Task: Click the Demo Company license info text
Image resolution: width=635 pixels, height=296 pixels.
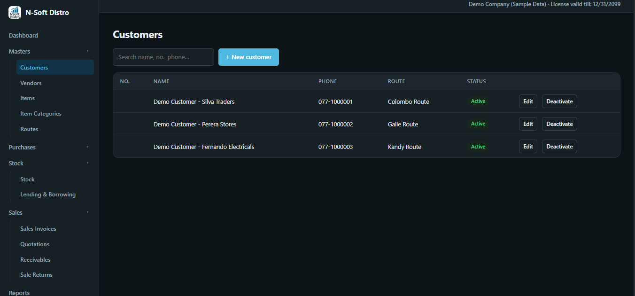Action: (544, 4)
